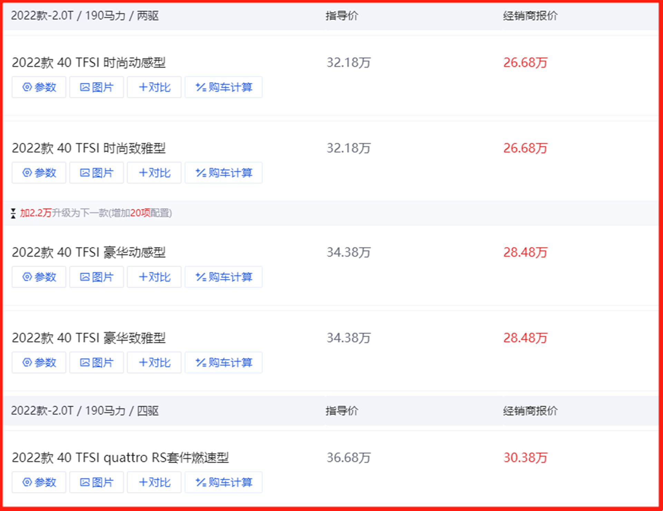Open 购车计算 for 40 TFSI 时尚致雅型
Screen dimensions: 663x511
click(223, 173)
